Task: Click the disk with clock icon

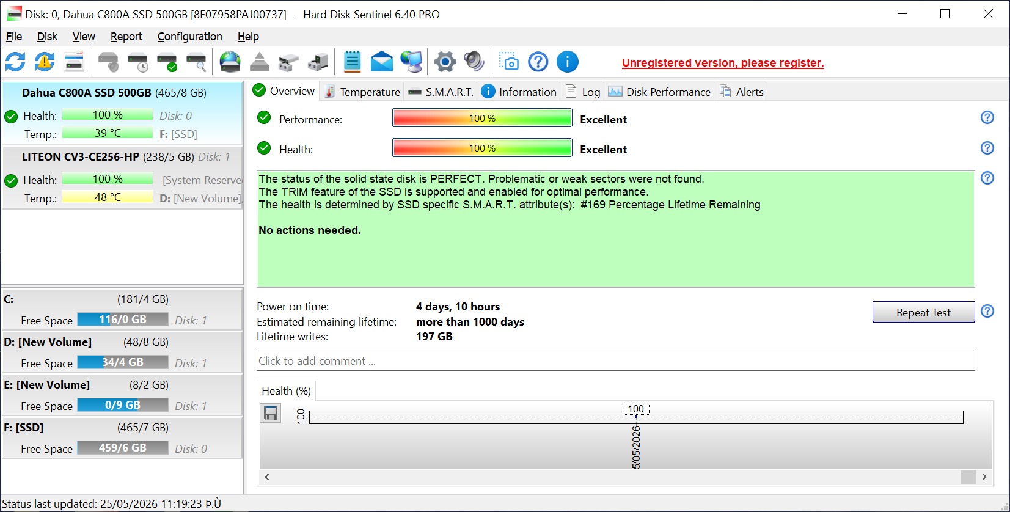Action: click(x=138, y=62)
